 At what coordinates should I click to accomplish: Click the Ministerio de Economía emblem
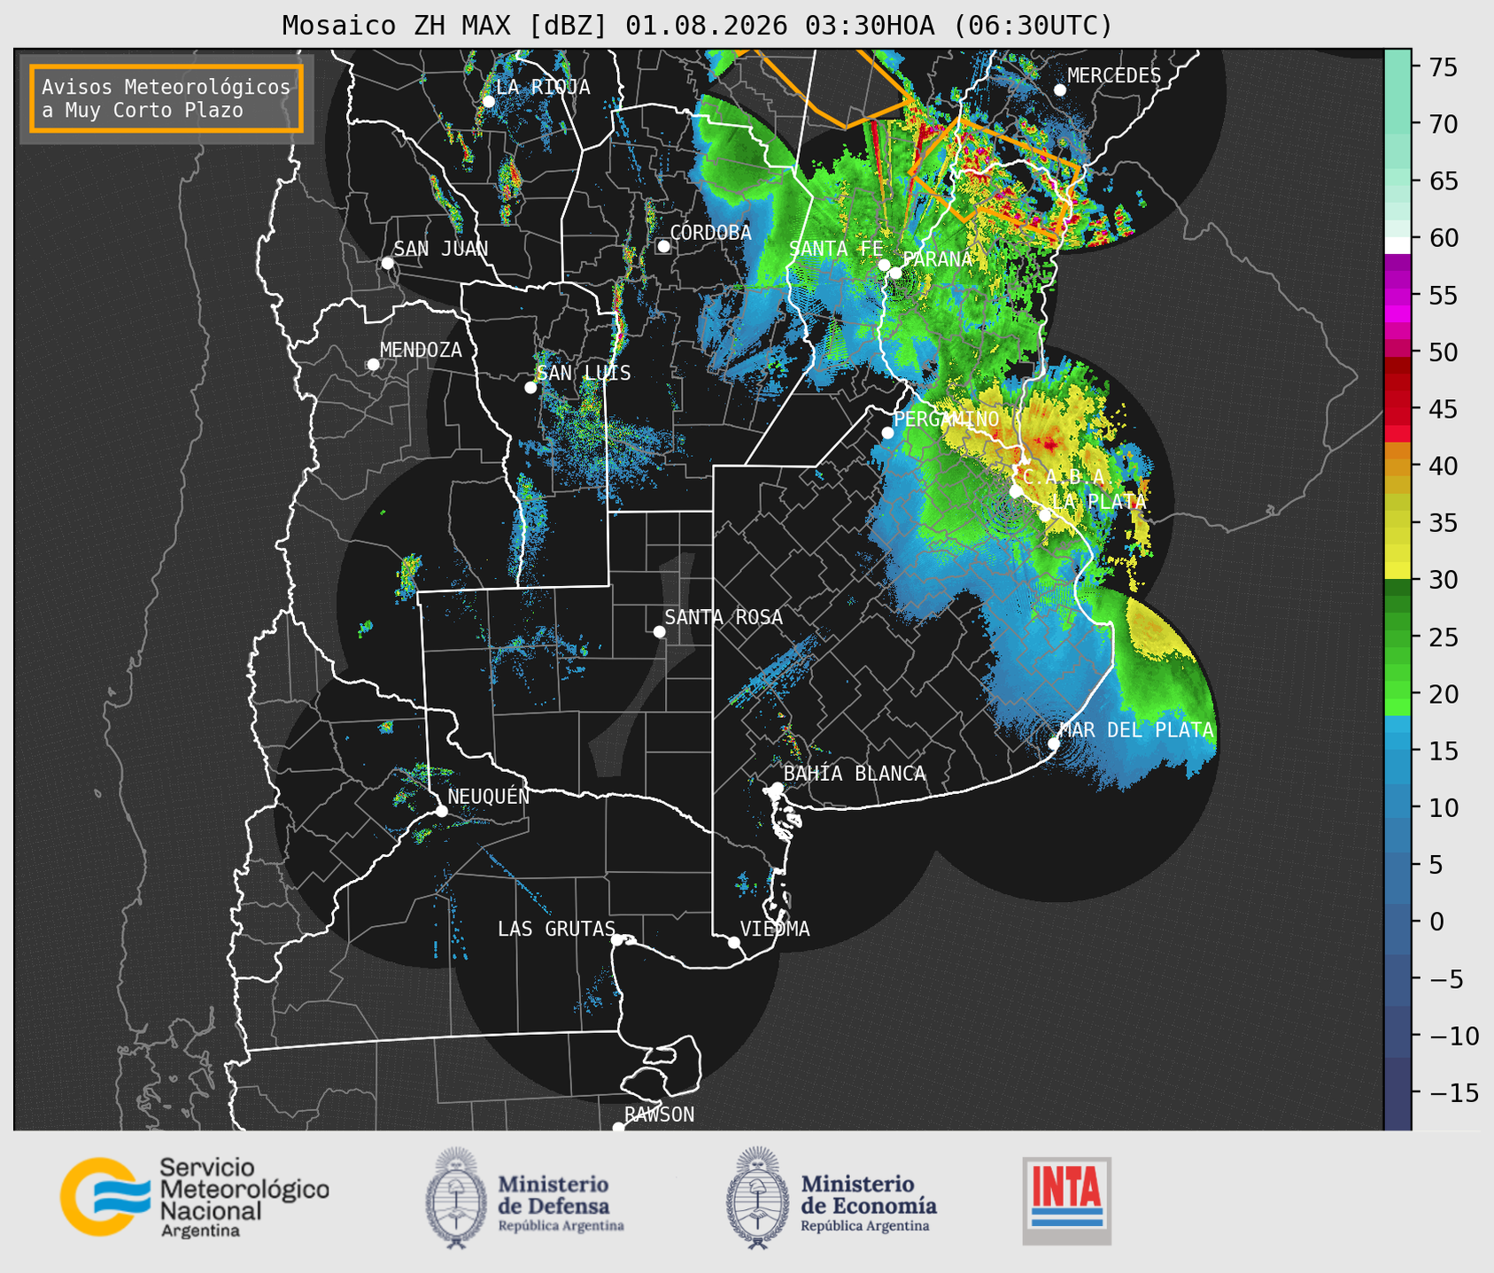coord(757,1199)
